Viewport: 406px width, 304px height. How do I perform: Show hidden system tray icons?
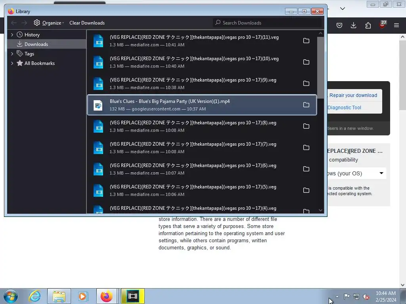tap(337, 296)
